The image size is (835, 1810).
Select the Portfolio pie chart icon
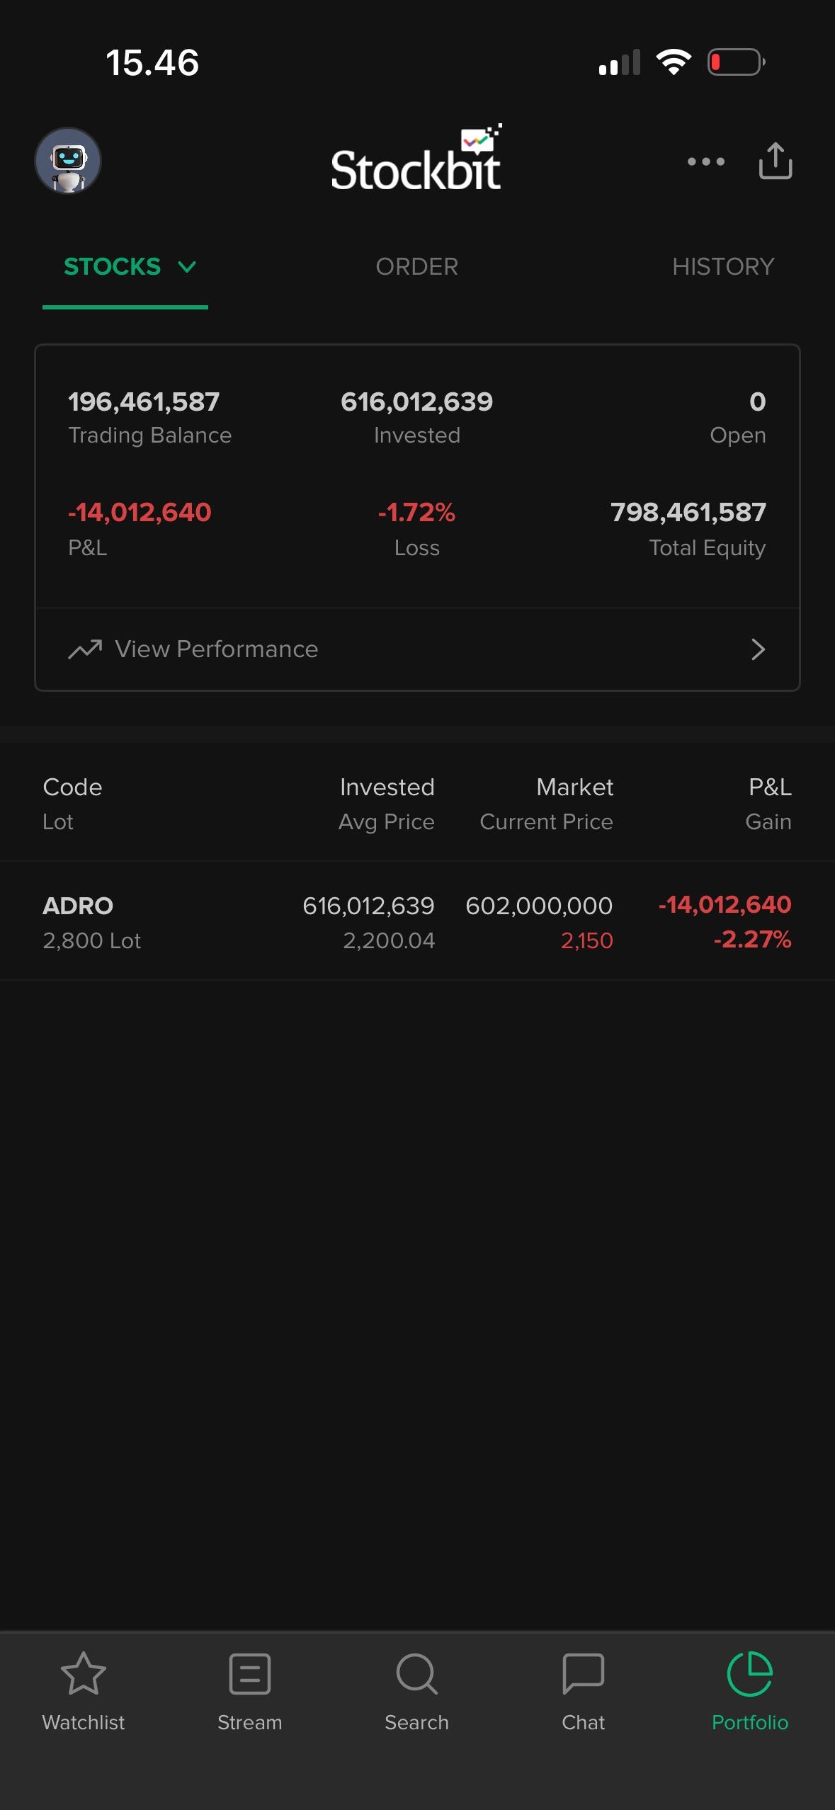749,1674
